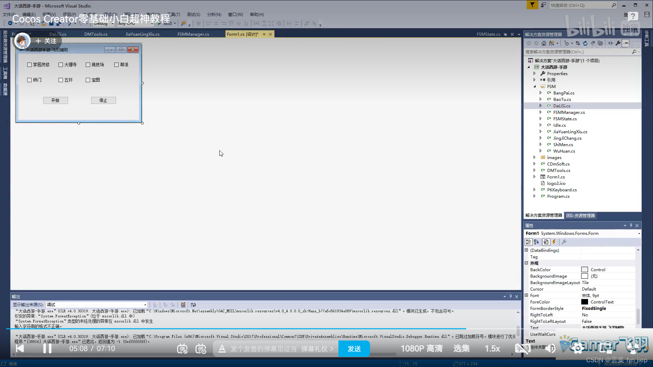653x367 pixels.
Task: Click the ForeColor black color swatch
Action: [x=585, y=302]
